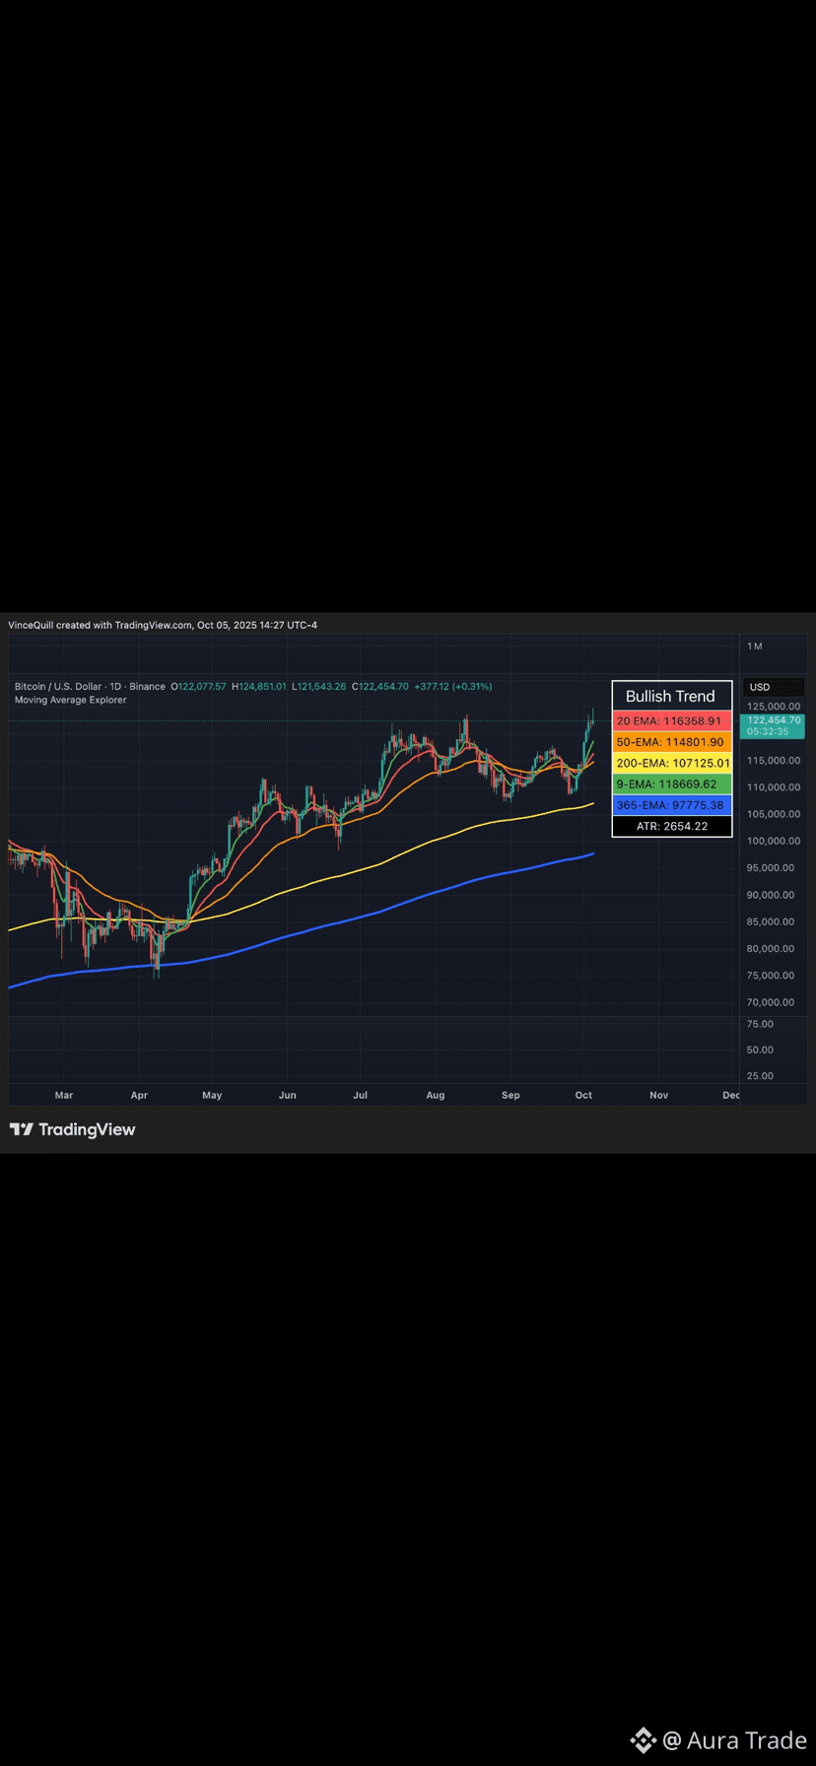The height and width of the screenshot is (1766, 816).
Task: Click the 70,000.00 price axis label
Action: click(773, 1002)
